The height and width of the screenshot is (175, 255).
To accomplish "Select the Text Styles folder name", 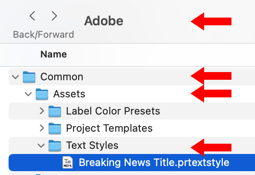I will 92,145.
